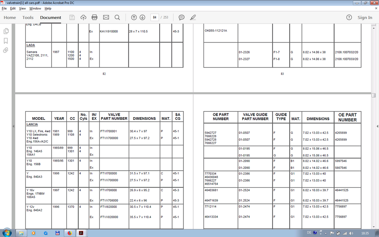Viewport: 379px width, 237px height.
Task: Click valve part number FTVI820000
Action: click(x=109, y=207)
